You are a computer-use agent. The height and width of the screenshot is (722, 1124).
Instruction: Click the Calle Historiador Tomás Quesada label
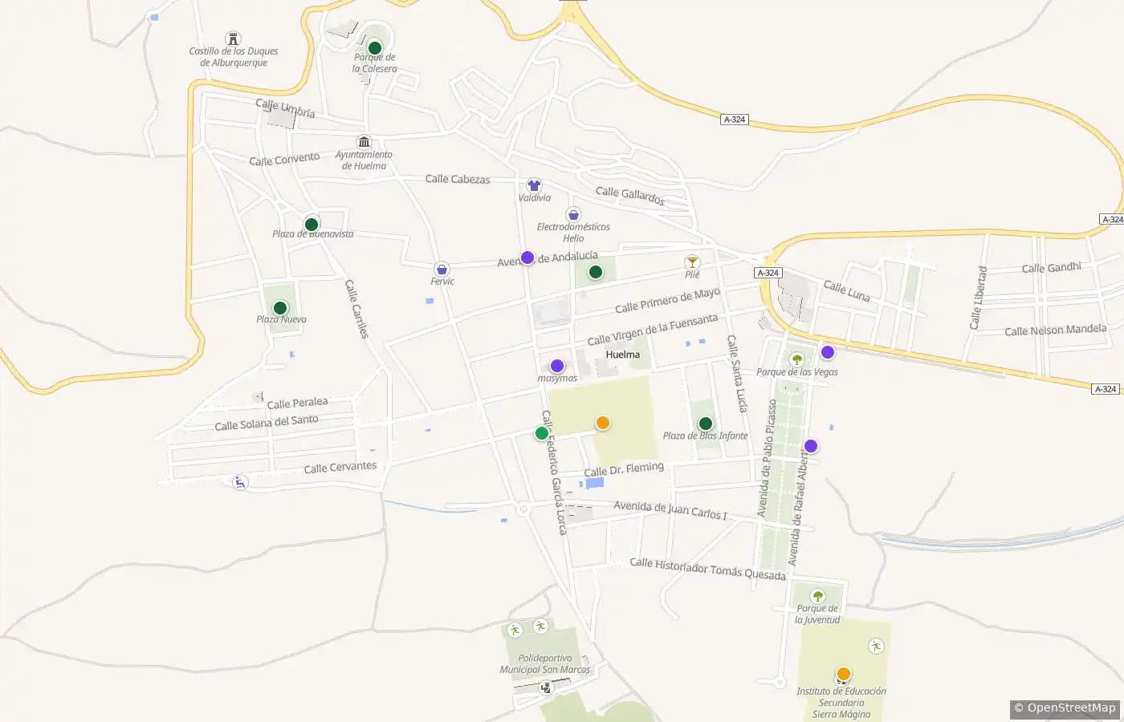(708, 569)
